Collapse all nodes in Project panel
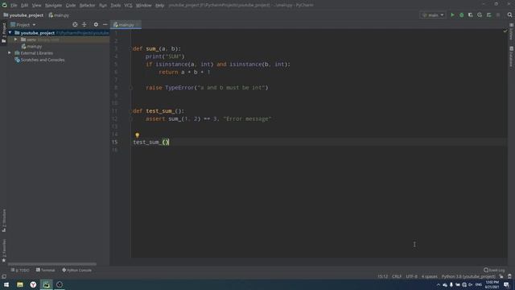The image size is (515, 290). pos(84,25)
